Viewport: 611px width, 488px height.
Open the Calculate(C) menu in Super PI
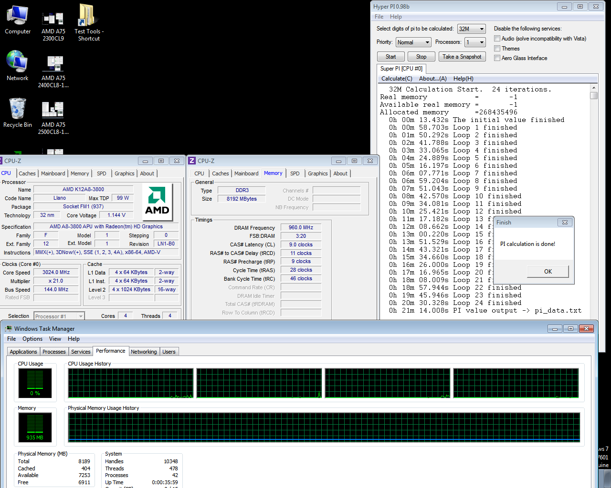point(396,79)
